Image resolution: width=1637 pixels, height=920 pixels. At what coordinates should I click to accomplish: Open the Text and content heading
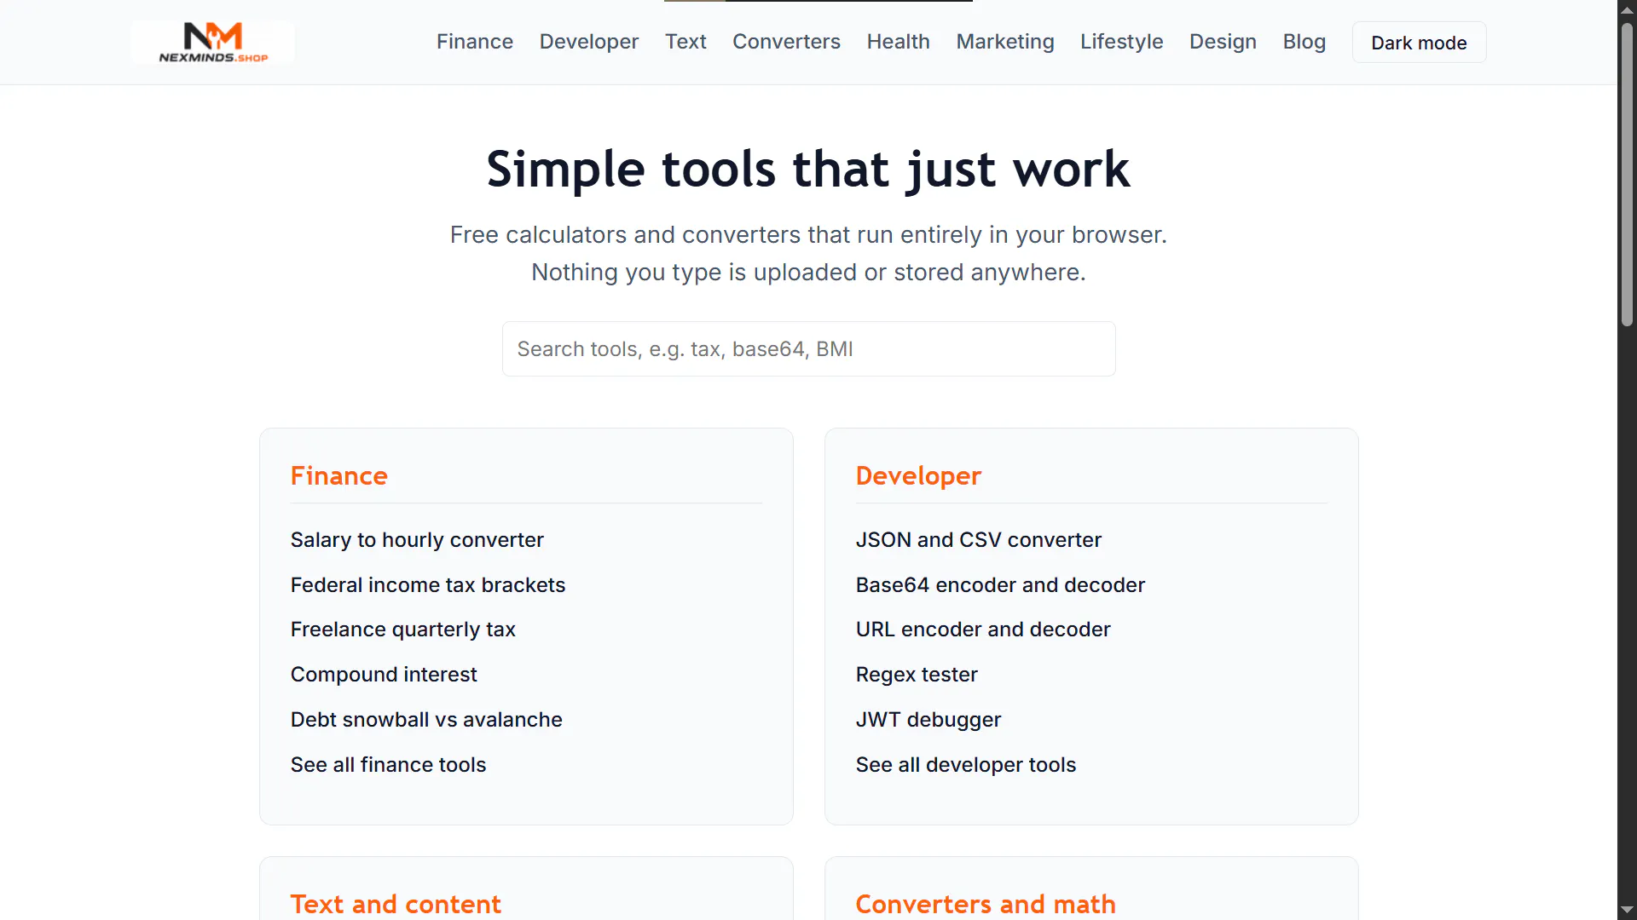point(396,904)
